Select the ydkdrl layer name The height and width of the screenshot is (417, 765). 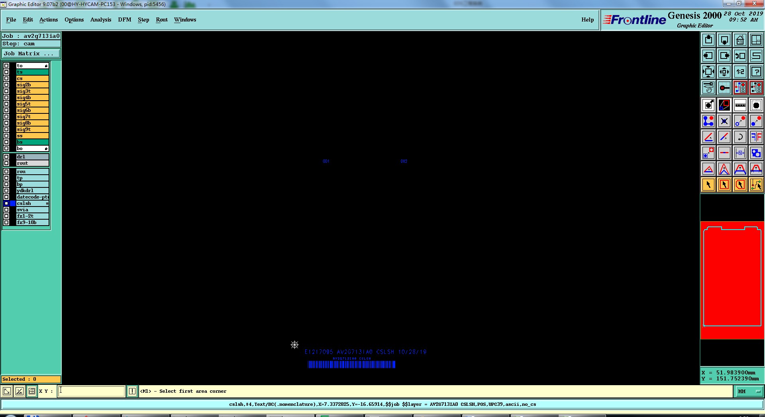[32, 191]
